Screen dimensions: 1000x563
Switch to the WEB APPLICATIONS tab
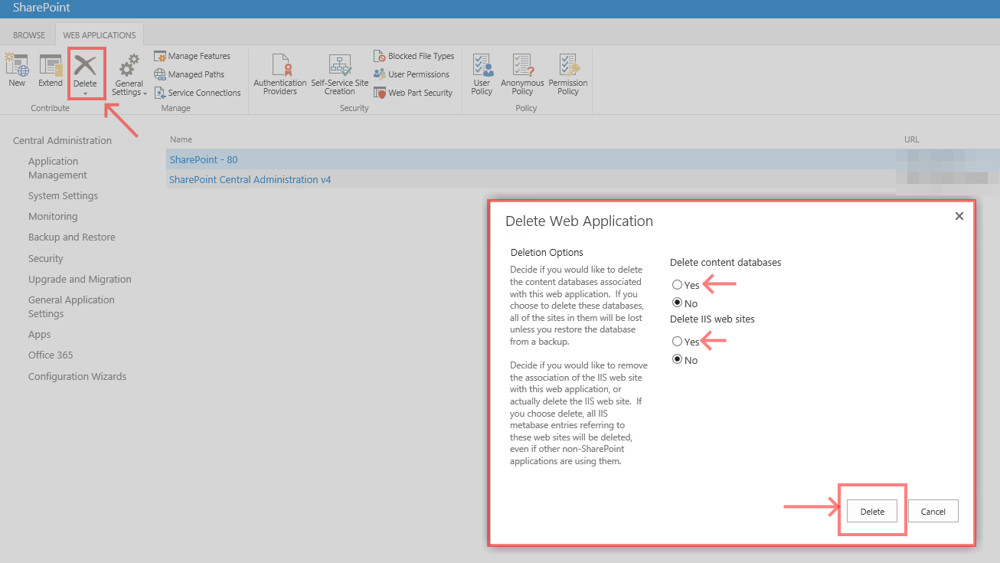[100, 35]
